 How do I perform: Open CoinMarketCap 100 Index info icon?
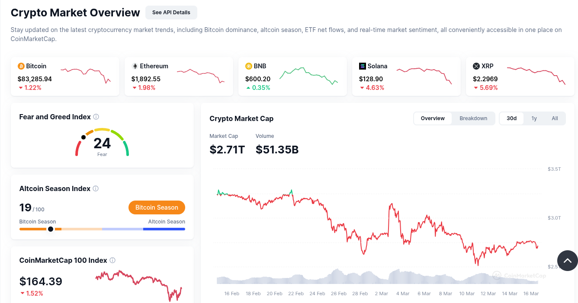click(112, 260)
